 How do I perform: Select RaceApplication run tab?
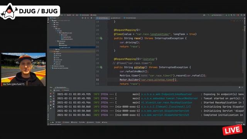(61, 87)
